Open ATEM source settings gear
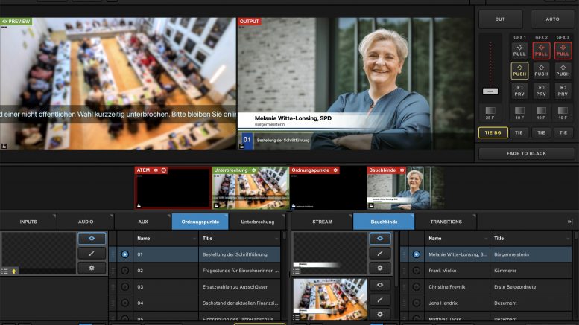This screenshot has width=579, height=325. [156, 170]
